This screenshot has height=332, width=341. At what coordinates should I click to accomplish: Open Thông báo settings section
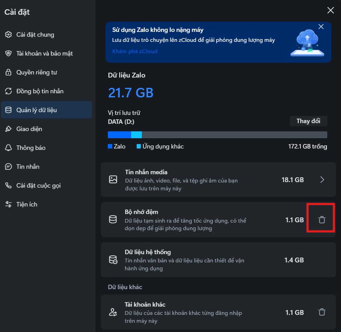(47, 148)
